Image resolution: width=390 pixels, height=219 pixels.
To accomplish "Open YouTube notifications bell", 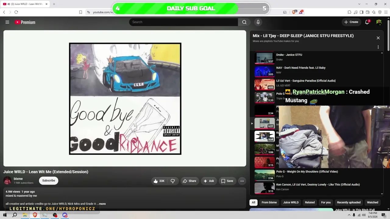I will tap(367, 22).
